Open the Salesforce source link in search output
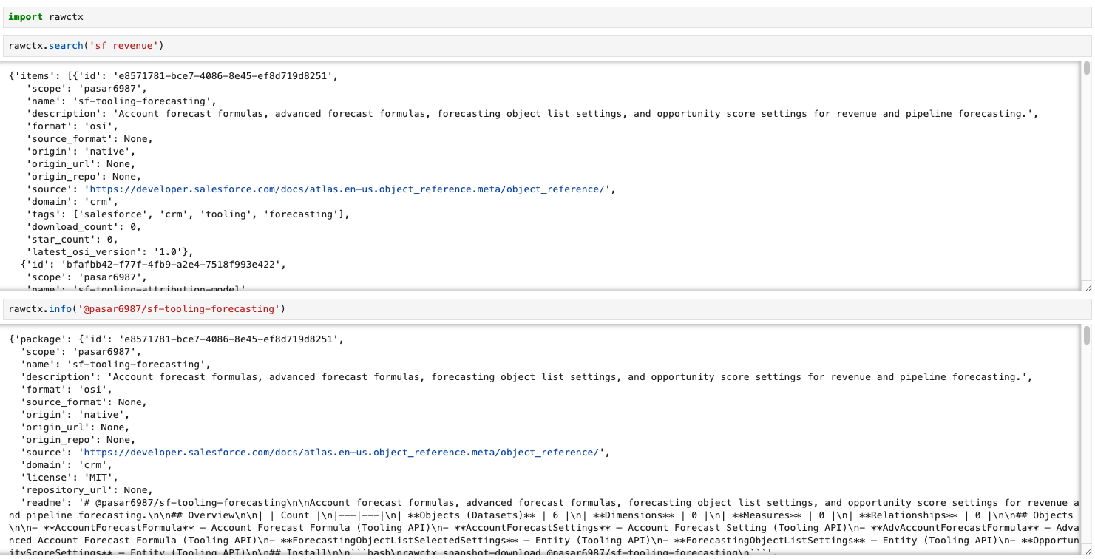This screenshot has width=1095, height=559. click(348, 189)
